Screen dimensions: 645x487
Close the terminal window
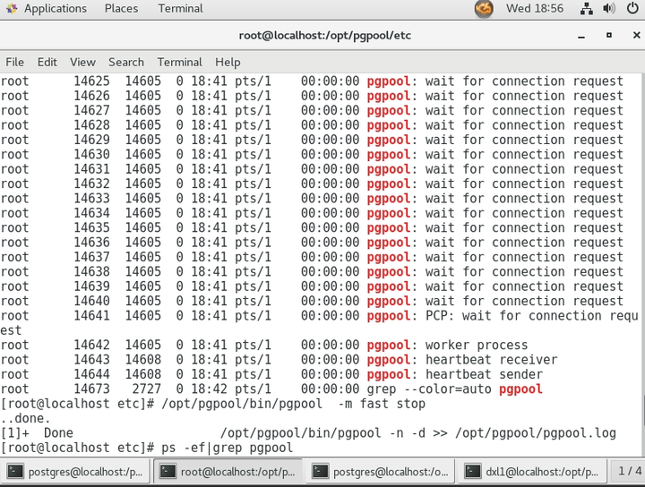point(636,35)
